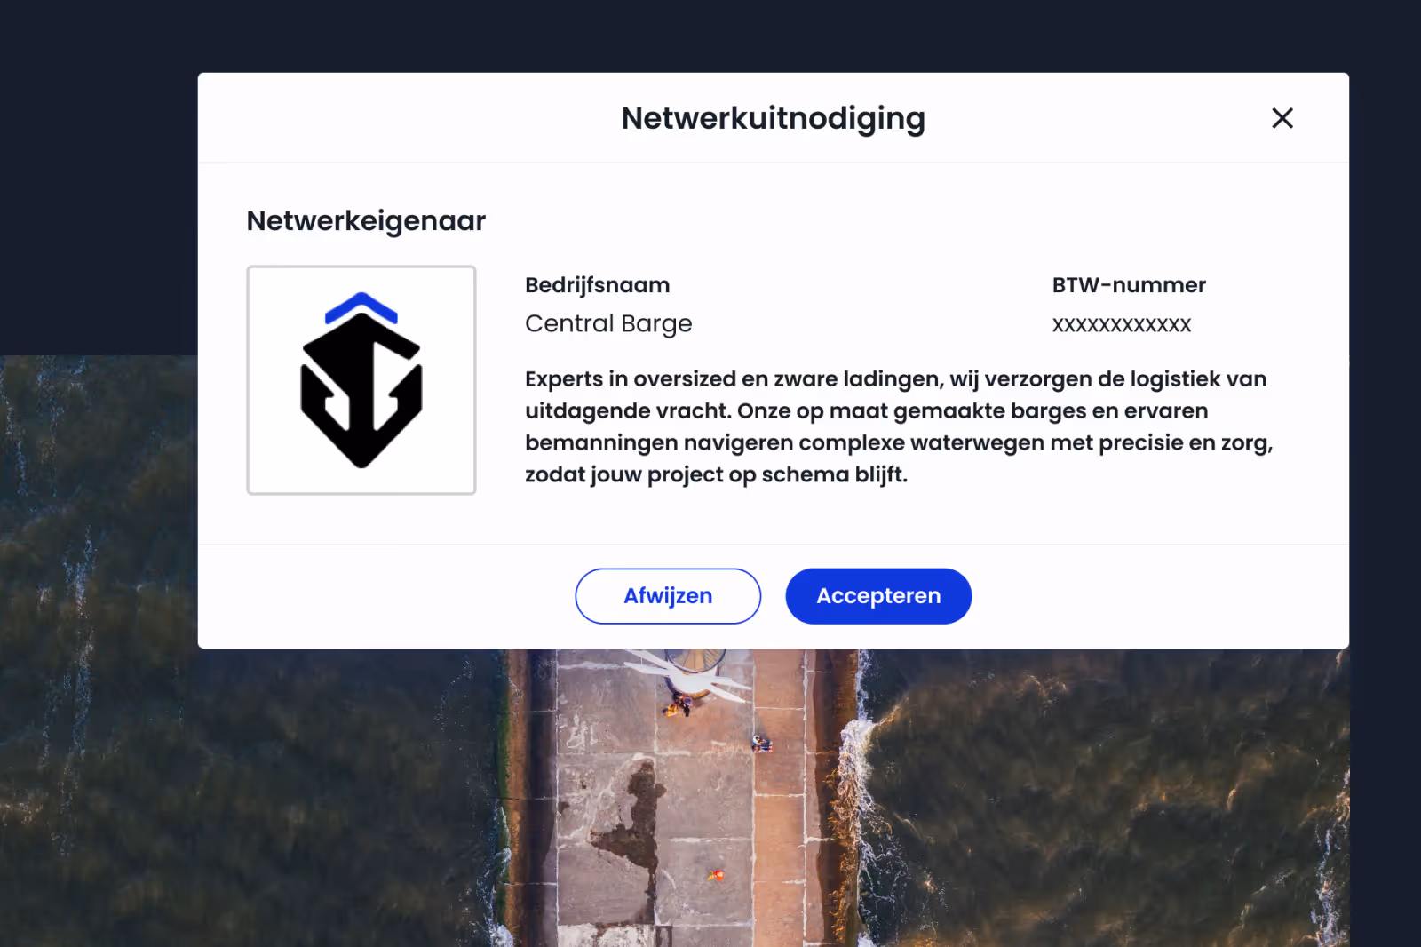Close the Netwerkuitnodiging dialog with the X icon
The height and width of the screenshot is (947, 1421).
[1282, 118]
